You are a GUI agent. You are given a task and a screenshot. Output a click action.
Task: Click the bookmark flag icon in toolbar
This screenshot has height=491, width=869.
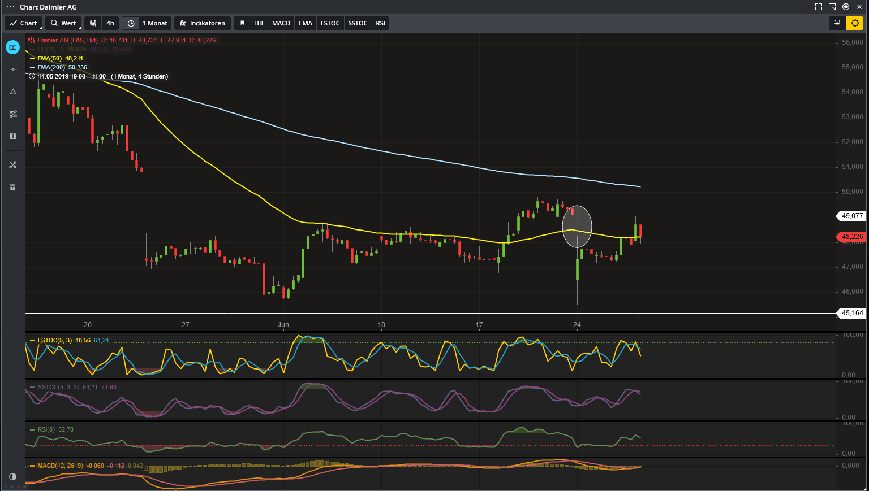pos(243,23)
